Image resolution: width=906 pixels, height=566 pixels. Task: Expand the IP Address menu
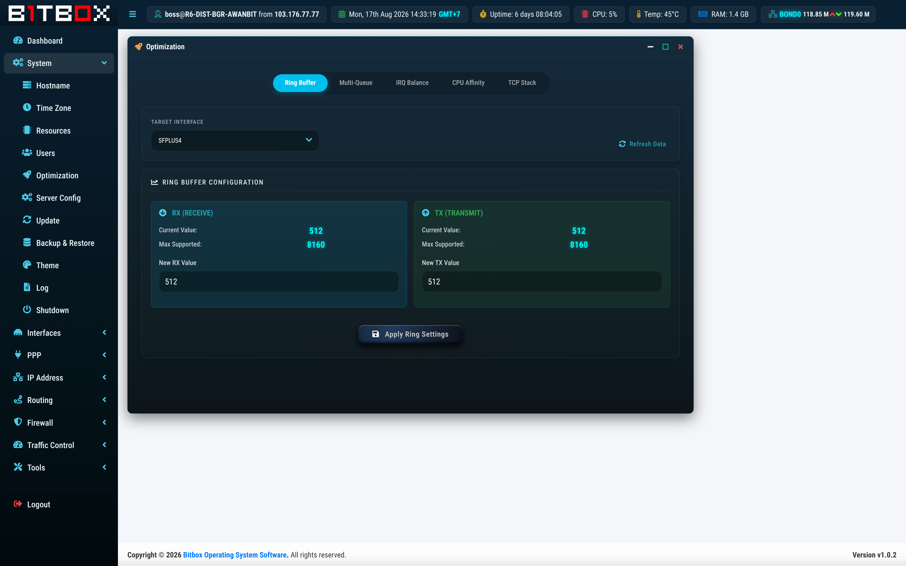(59, 377)
